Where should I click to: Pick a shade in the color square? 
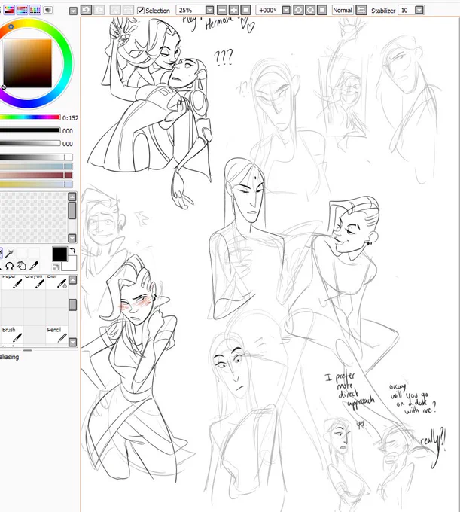point(27,63)
